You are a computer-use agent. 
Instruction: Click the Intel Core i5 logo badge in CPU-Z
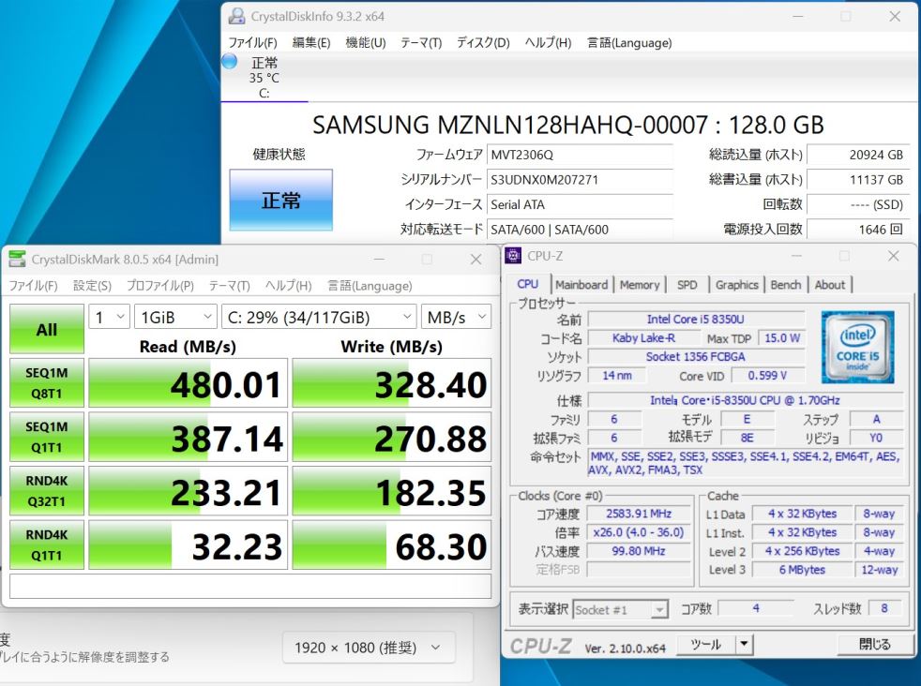tap(857, 348)
